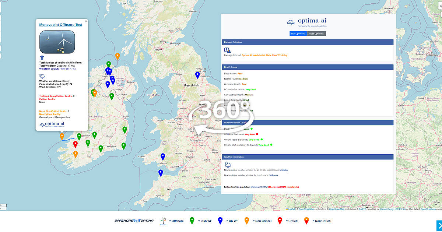Click the drone weather window '30 hours' line

coord(251,176)
